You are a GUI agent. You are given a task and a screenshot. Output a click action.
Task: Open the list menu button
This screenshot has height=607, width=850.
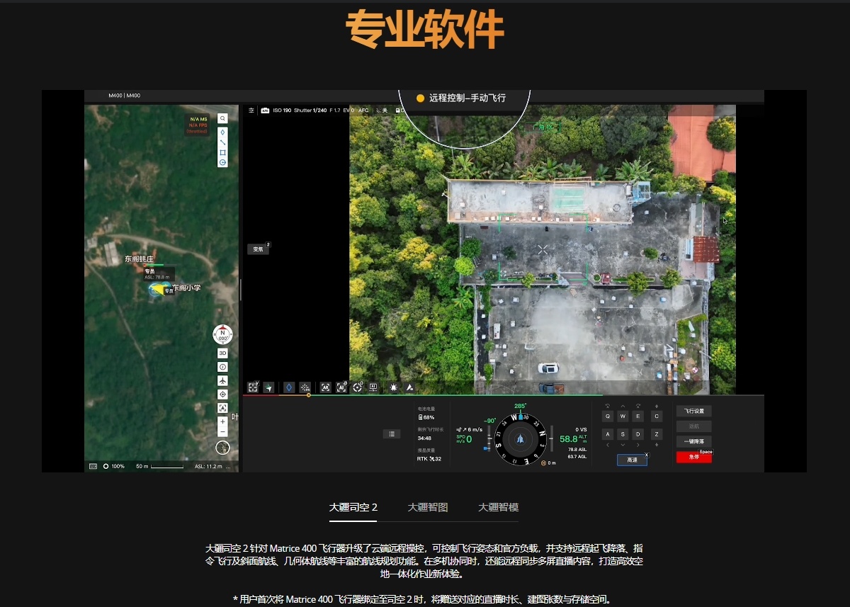pyautogui.click(x=391, y=433)
